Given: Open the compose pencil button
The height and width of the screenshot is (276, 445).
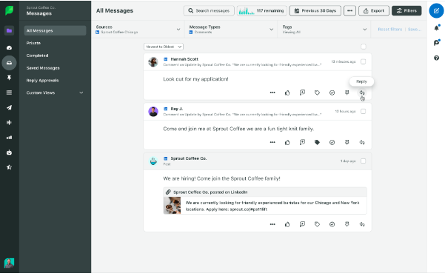Looking at the screenshot, I should (436, 11).
